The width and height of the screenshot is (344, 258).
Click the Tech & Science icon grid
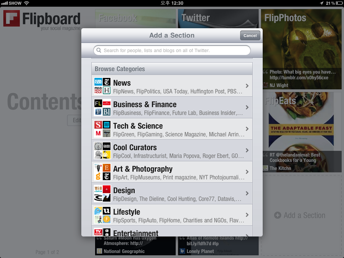[x=102, y=129]
